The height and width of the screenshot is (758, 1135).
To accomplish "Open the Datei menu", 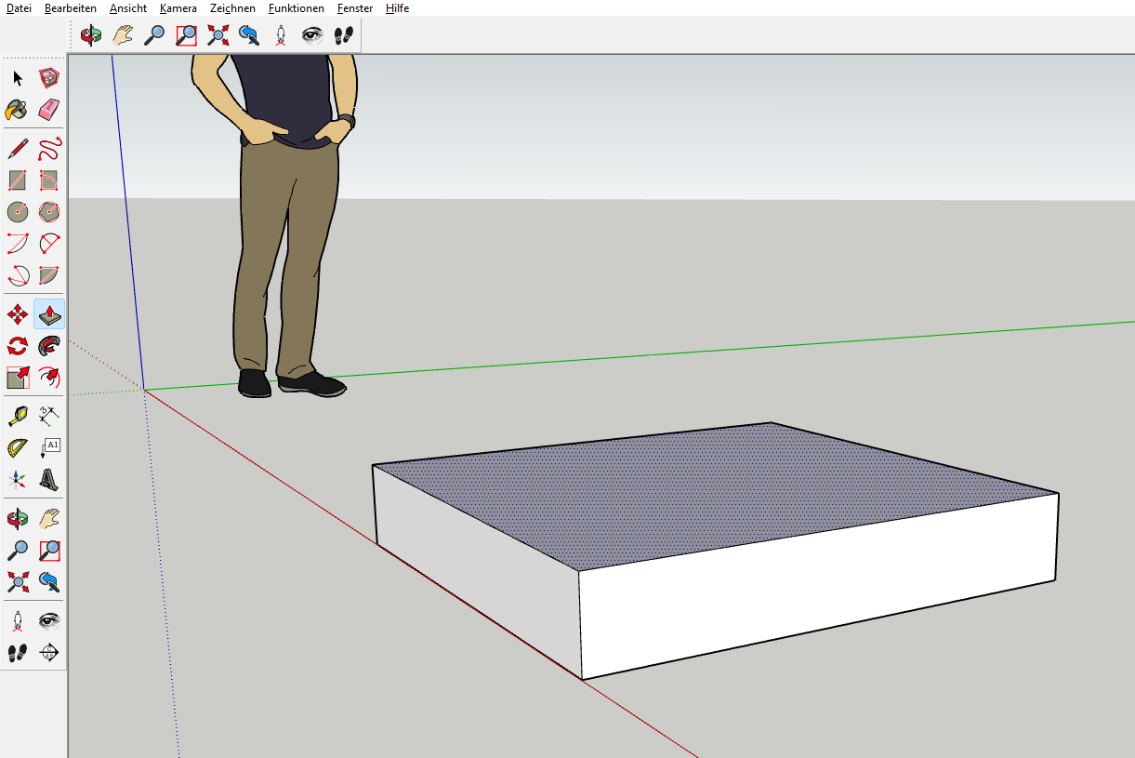I will coord(19,8).
